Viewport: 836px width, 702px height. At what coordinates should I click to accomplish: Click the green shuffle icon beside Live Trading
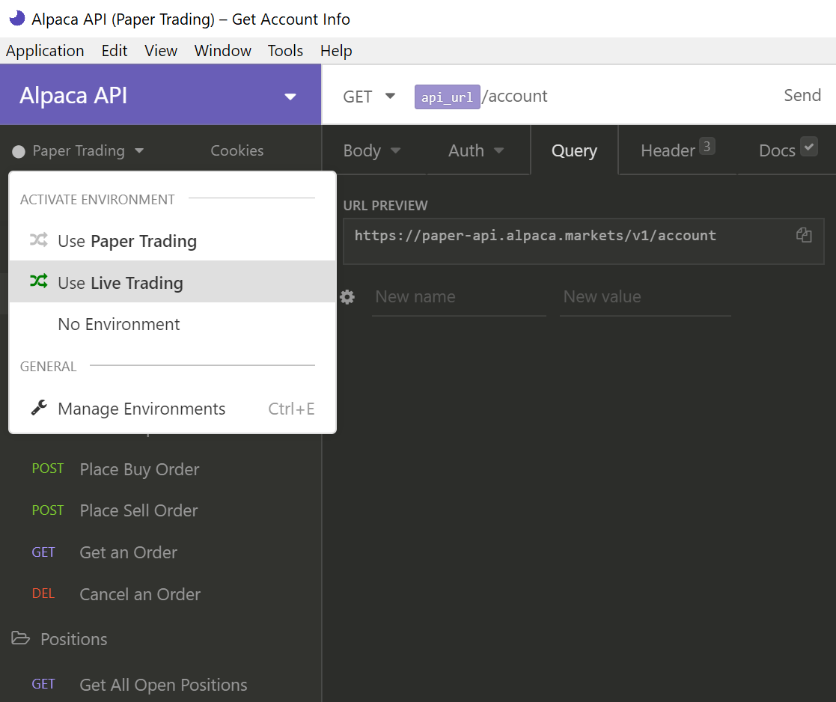click(x=39, y=281)
